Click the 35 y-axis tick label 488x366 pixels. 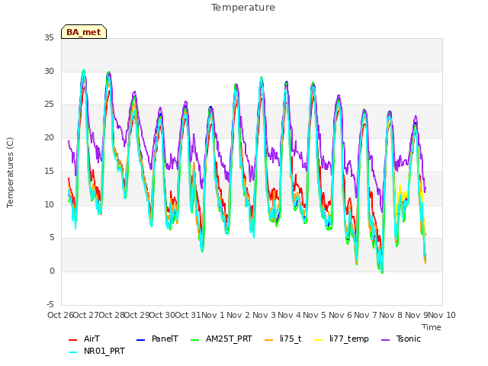[49, 37]
